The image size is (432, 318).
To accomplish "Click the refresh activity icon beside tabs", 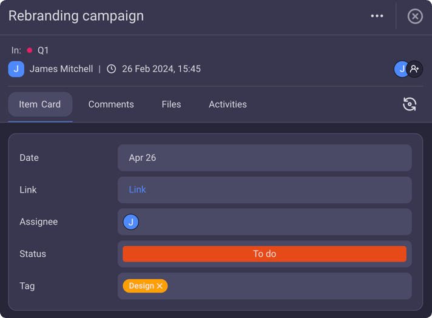I will 410,104.
